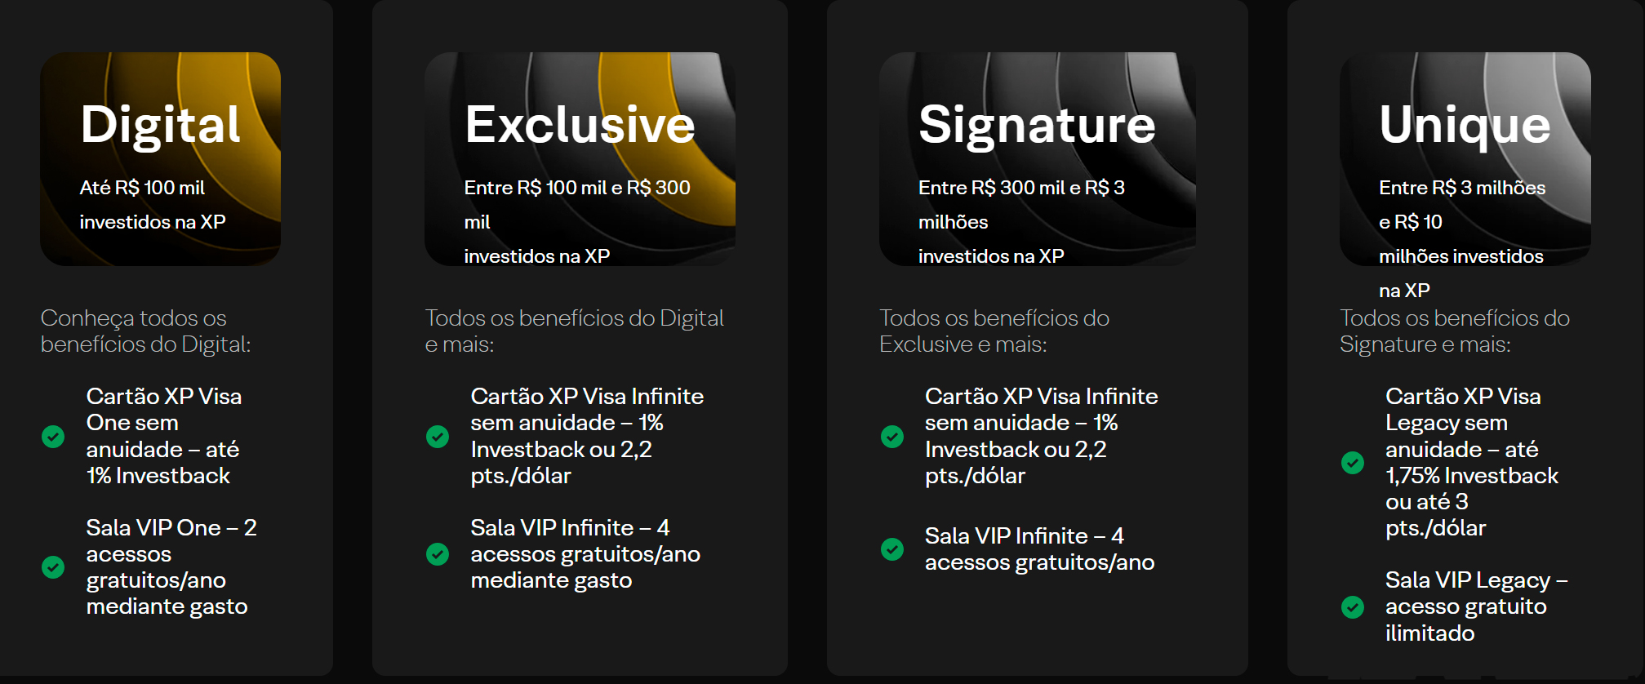Click the green checkmark beside Cartão XP Visa One
This screenshot has height=684, width=1645.
[x=53, y=437]
